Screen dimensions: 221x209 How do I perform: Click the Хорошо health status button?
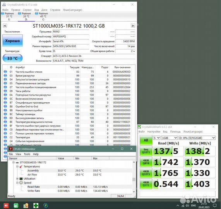[x=12, y=41]
